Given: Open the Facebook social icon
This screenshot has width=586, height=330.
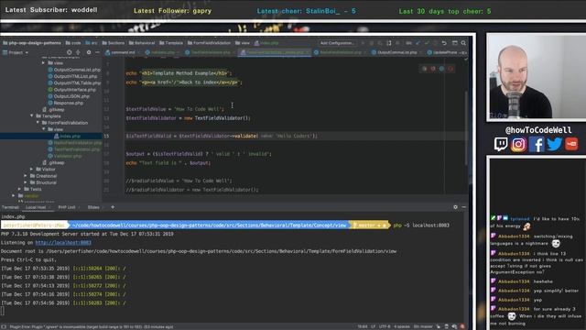Looking at the screenshot, I should (x=537, y=144).
